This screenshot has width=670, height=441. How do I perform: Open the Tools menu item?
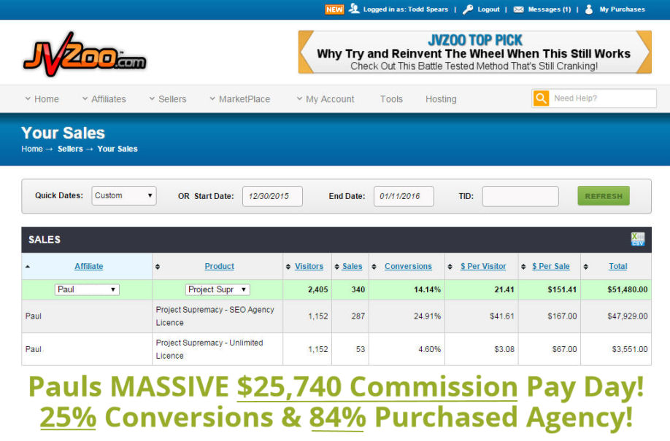(x=391, y=99)
